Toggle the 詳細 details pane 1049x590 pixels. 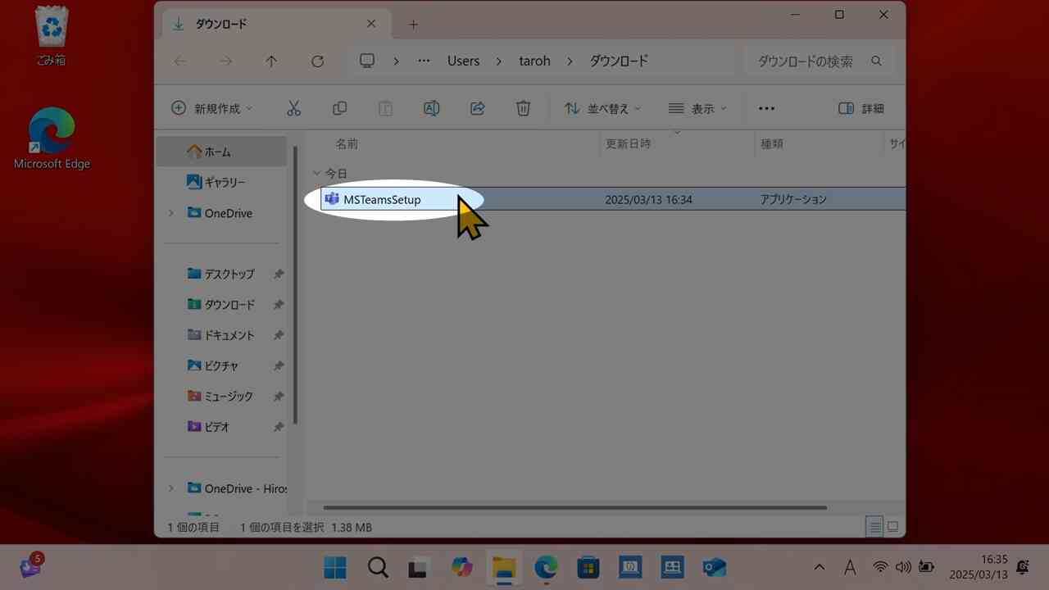[x=861, y=108]
